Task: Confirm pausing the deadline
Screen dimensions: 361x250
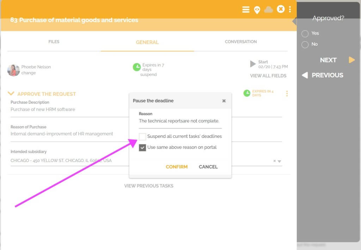Action: pos(177,167)
